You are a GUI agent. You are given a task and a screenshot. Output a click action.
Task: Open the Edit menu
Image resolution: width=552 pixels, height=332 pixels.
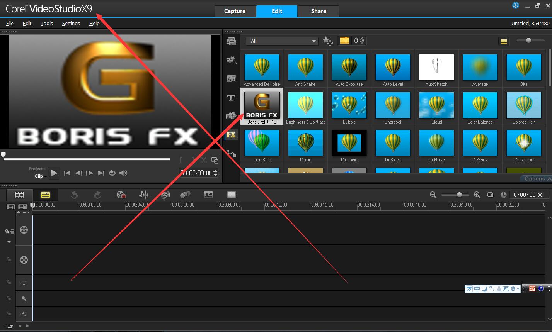click(x=27, y=23)
